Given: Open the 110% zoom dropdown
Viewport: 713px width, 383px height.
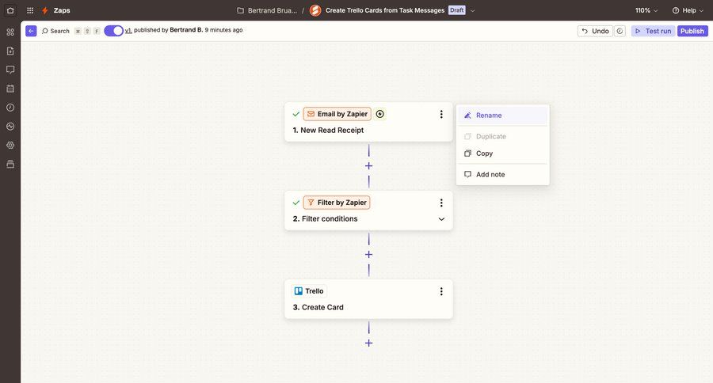Looking at the screenshot, I should (x=646, y=10).
